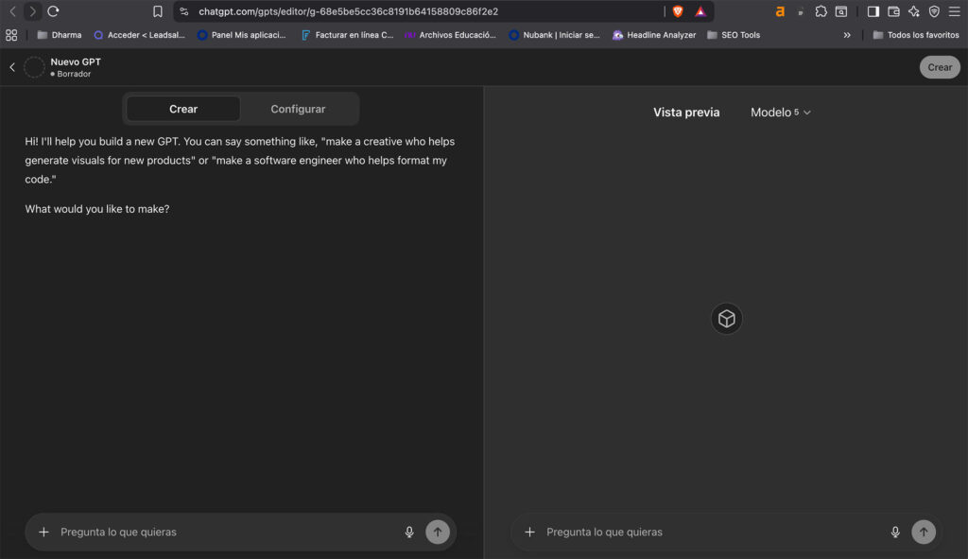
Task: Click the Amazon extension icon in the toolbar
Action: 780,12
